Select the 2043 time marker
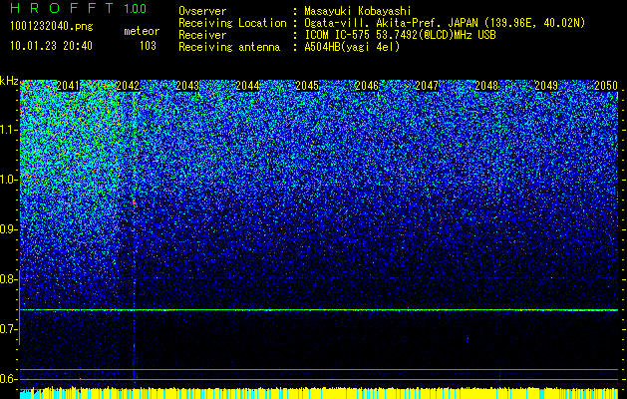This screenshot has width=627, height=399. point(187,86)
